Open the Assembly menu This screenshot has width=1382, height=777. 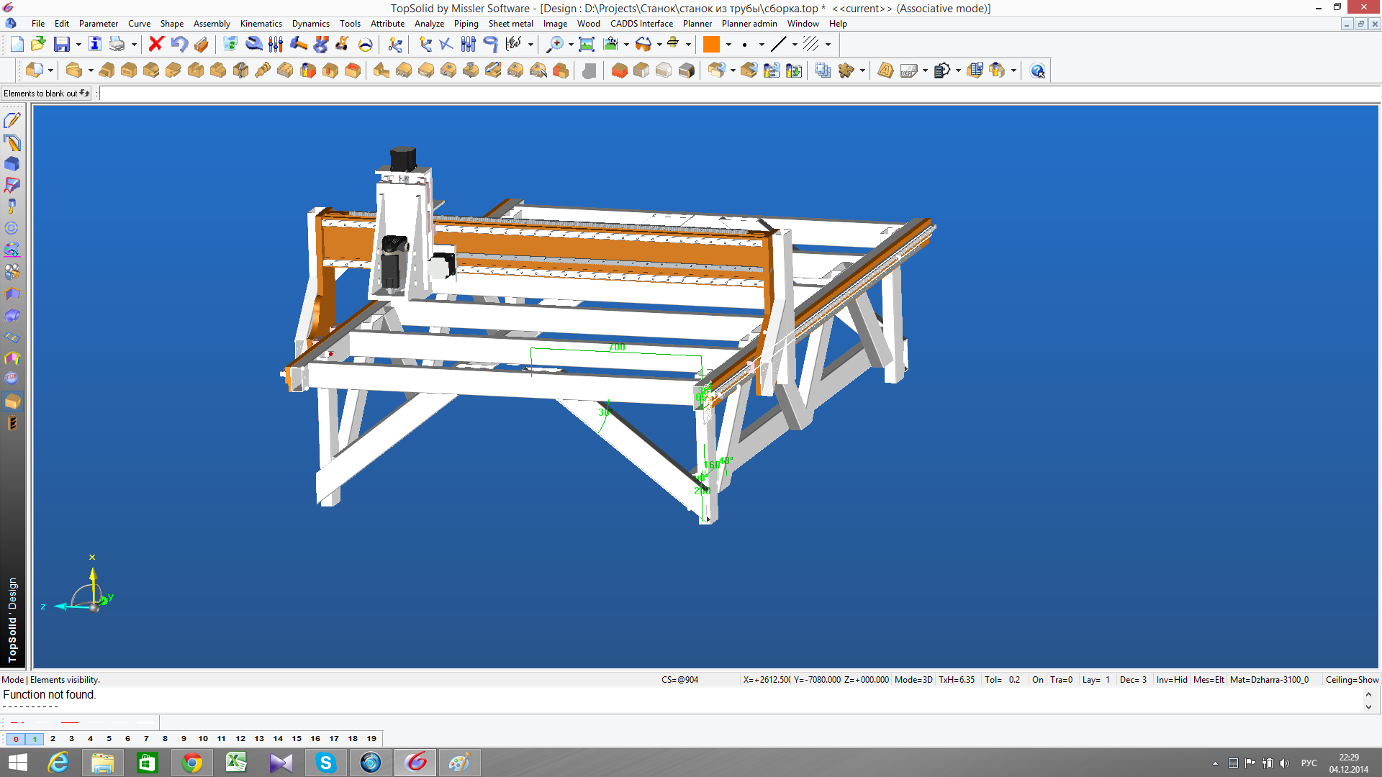[x=212, y=24]
